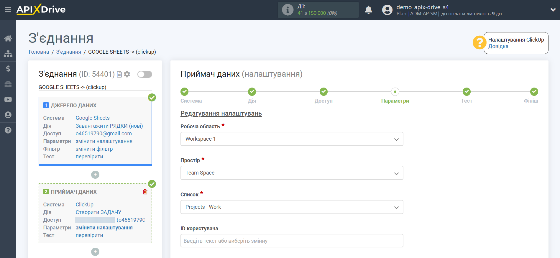Viewport: 560px width, 258px height.
Task: Click the Google Sheets system link
Action: click(x=93, y=118)
